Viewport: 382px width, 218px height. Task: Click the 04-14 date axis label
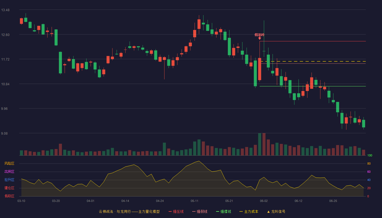coord(125,201)
